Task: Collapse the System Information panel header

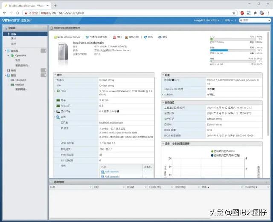Action: [163, 103]
